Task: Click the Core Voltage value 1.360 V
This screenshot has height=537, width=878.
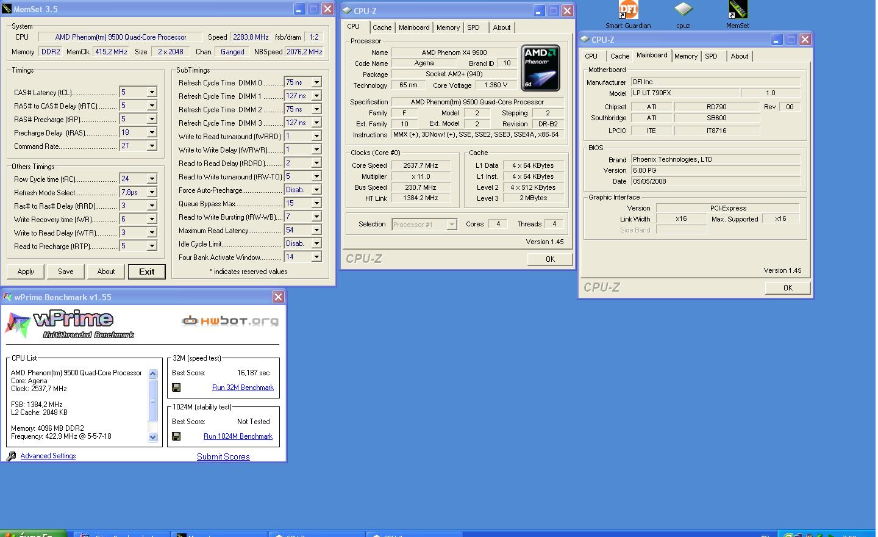Action: [x=496, y=85]
